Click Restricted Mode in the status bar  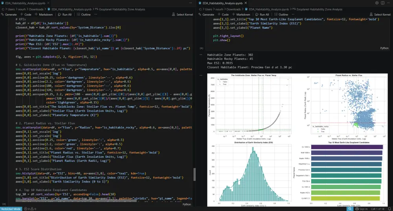click(x=11, y=209)
